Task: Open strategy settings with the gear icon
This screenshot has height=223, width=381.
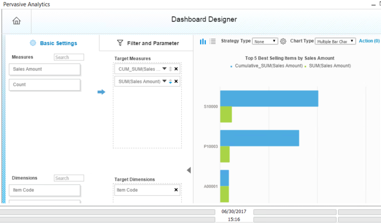Action: tap(283, 41)
